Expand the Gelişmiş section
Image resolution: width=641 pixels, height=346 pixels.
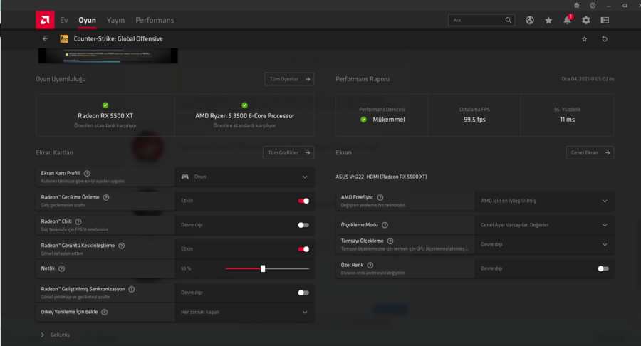tap(56, 335)
